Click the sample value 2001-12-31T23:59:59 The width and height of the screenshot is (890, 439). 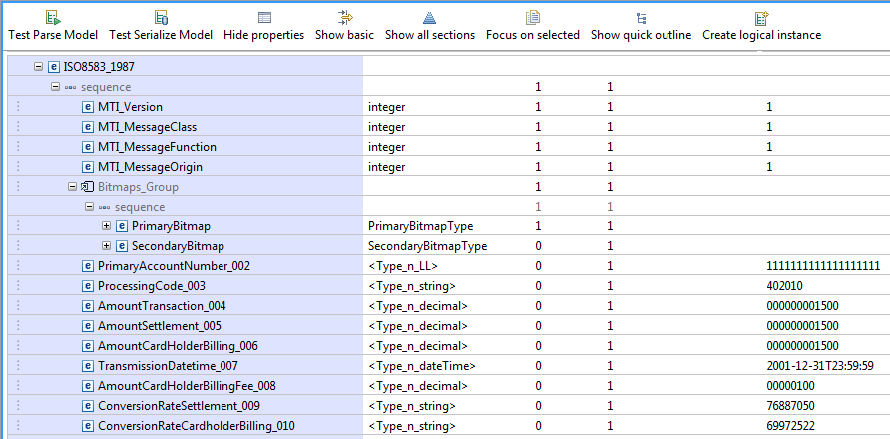tap(819, 366)
